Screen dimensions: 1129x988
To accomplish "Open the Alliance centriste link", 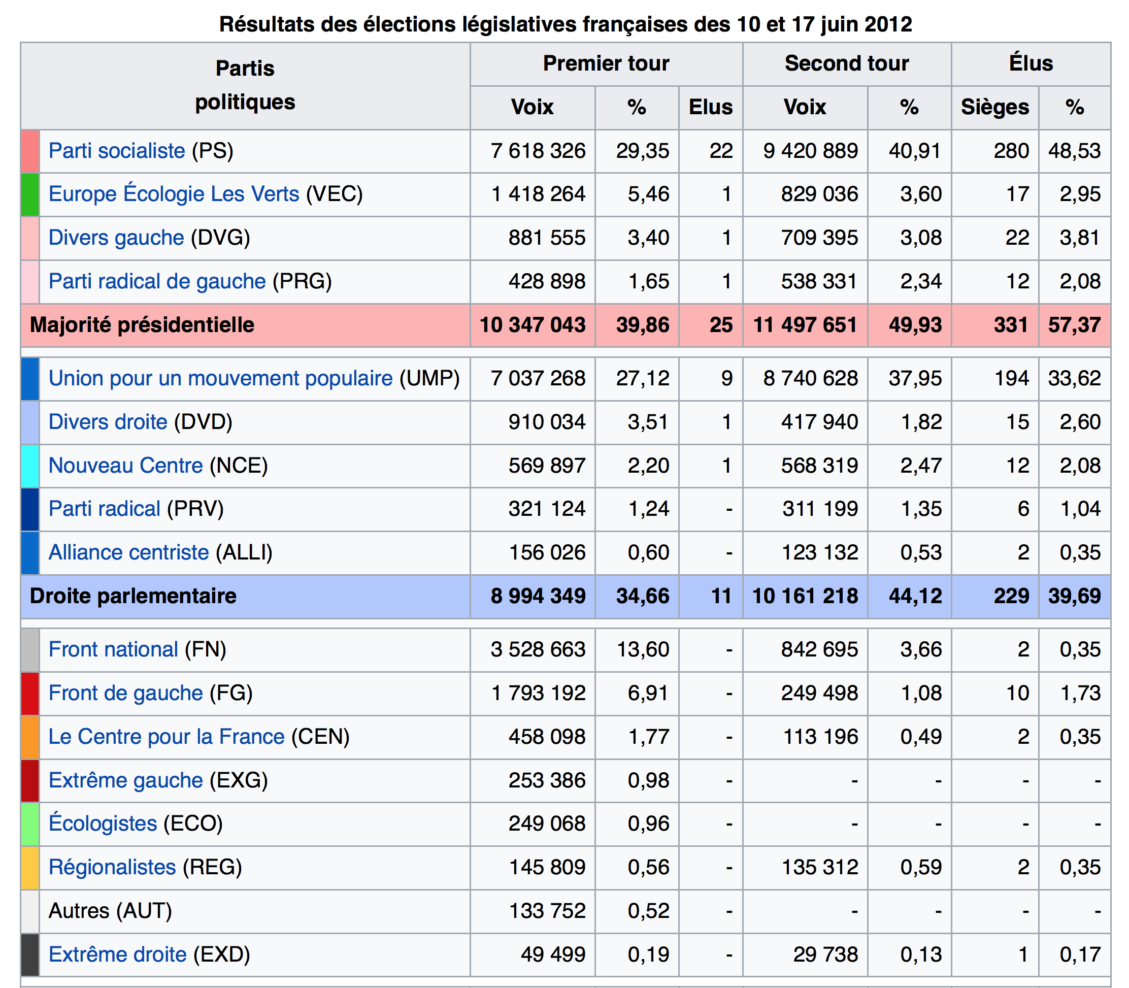I will point(128,552).
